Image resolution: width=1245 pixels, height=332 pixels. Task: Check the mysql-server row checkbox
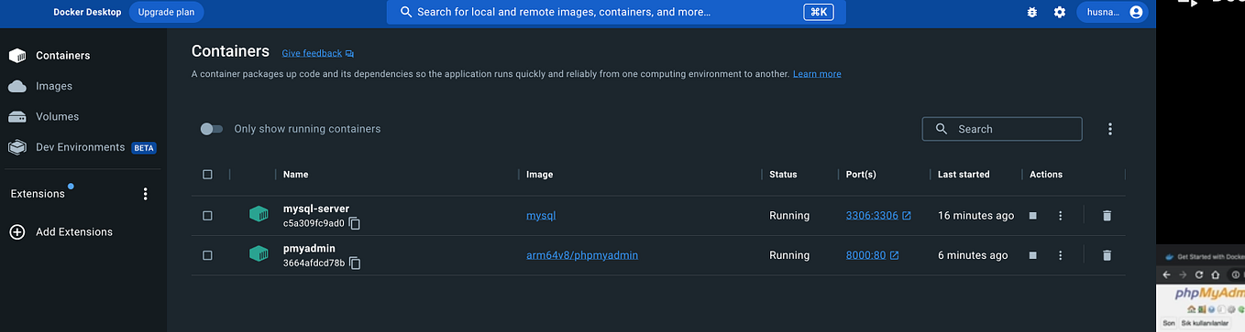click(x=207, y=216)
